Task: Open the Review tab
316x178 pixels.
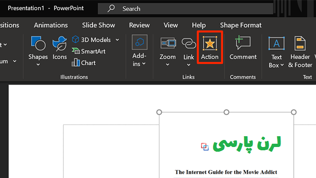Action: click(140, 25)
